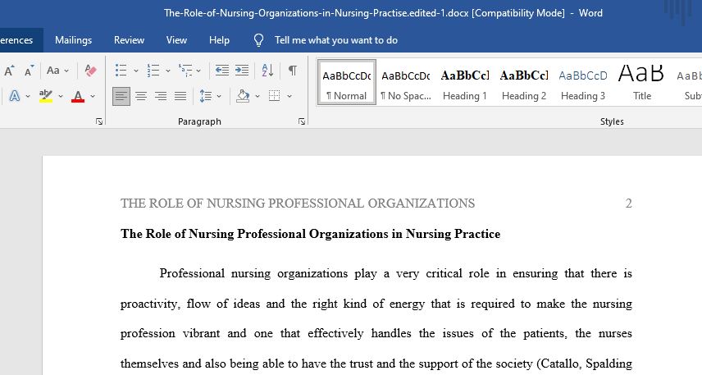Image resolution: width=702 pixels, height=375 pixels.
Task: Apply the Heading 1 style
Action: [465, 82]
